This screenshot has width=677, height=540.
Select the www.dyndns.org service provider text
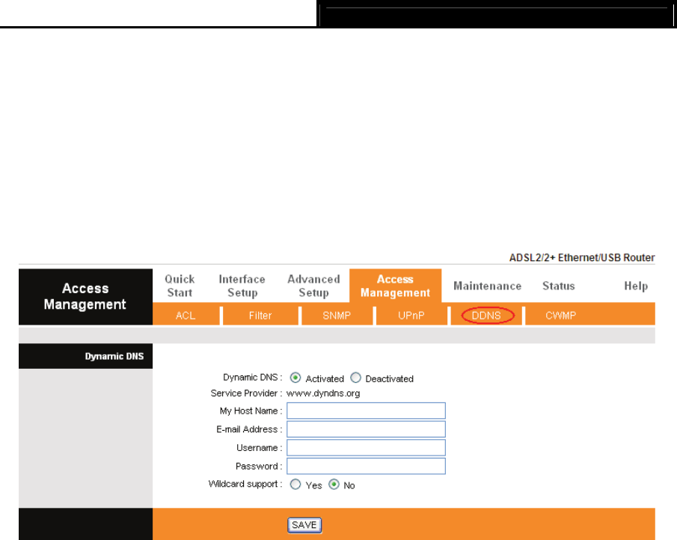[323, 393]
